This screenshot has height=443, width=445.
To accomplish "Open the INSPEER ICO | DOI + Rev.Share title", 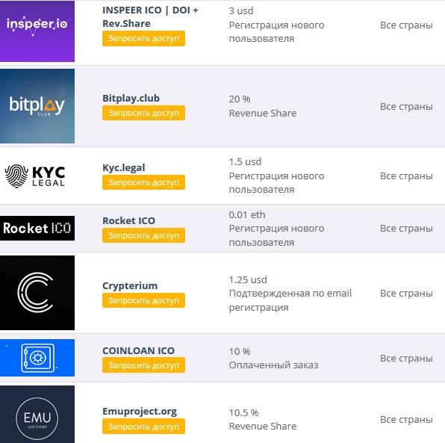I will pos(150,16).
